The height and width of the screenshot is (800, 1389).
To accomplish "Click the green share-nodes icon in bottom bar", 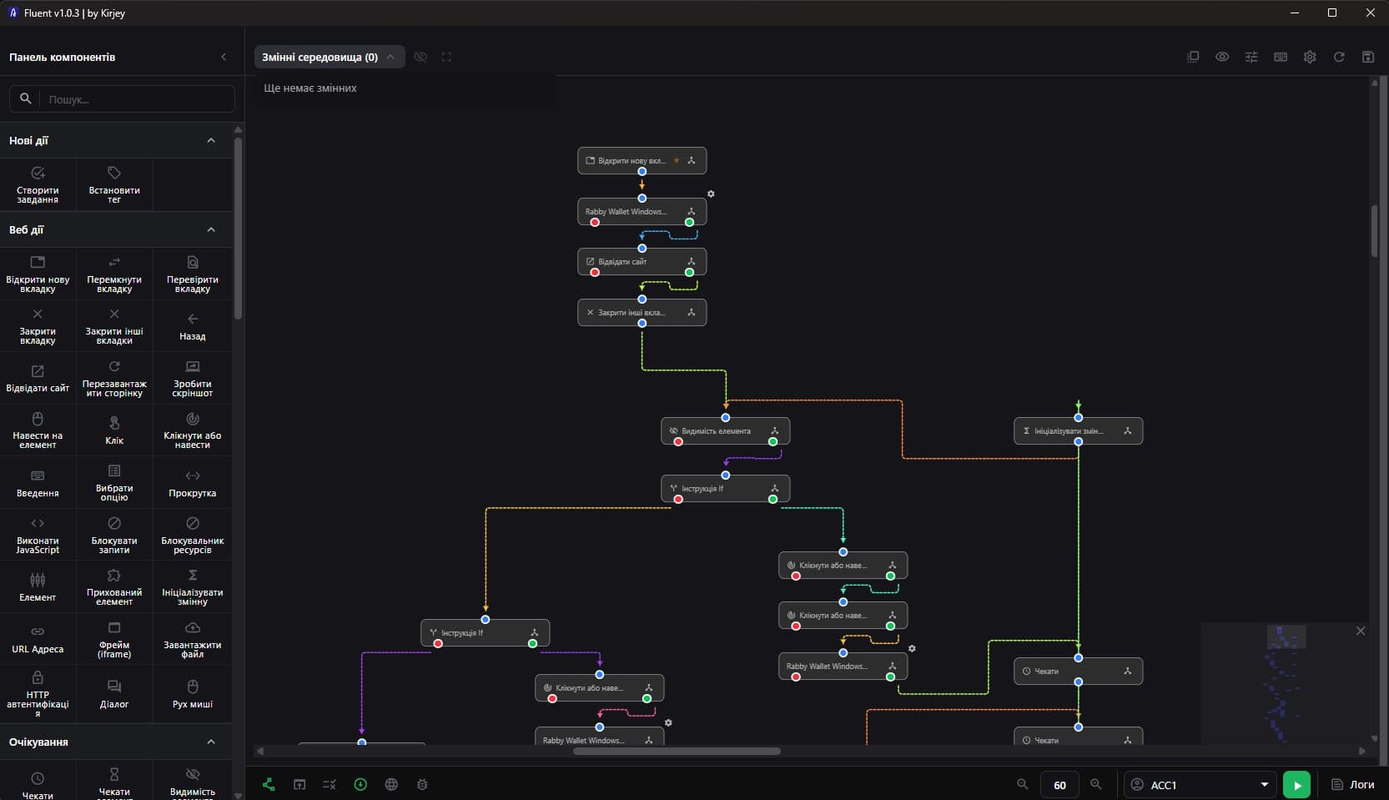I will tap(269, 784).
